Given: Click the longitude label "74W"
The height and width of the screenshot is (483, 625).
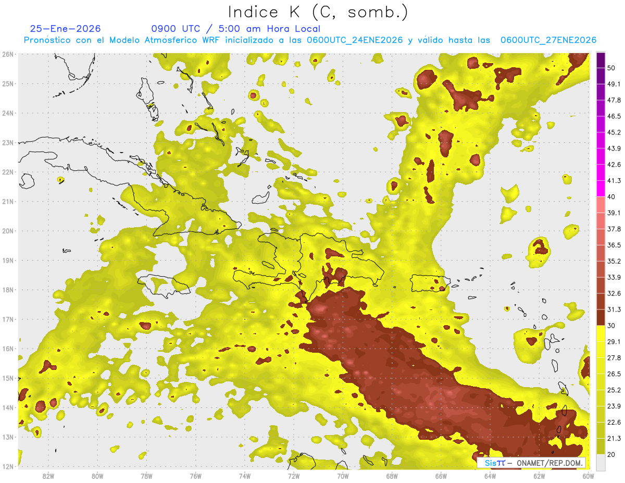Looking at the screenshot, I should [x=244, y=476].
